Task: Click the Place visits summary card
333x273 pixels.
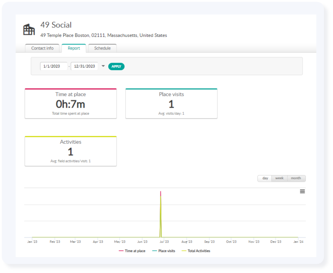Action: (x=171, y=103)
